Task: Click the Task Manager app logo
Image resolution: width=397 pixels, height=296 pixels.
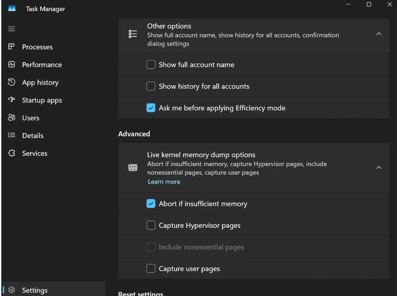Action: pos(13,9)
